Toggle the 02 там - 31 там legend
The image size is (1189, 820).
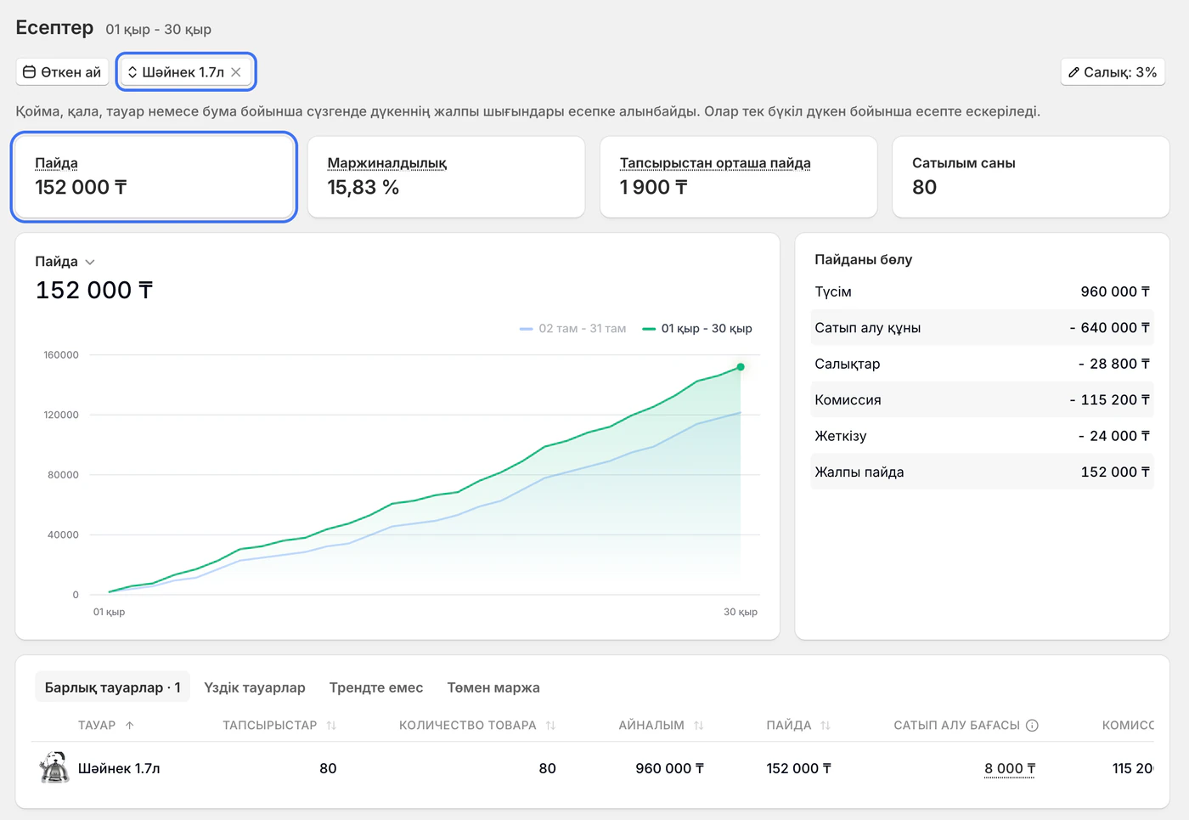point(572,328)
